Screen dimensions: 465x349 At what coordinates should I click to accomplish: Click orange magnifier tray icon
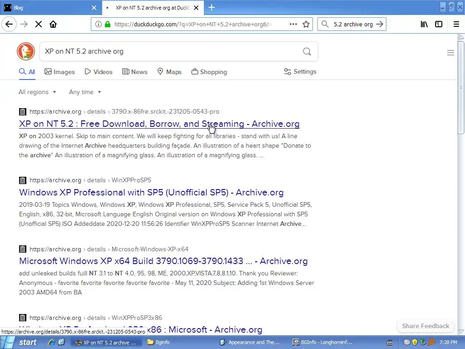431,342
